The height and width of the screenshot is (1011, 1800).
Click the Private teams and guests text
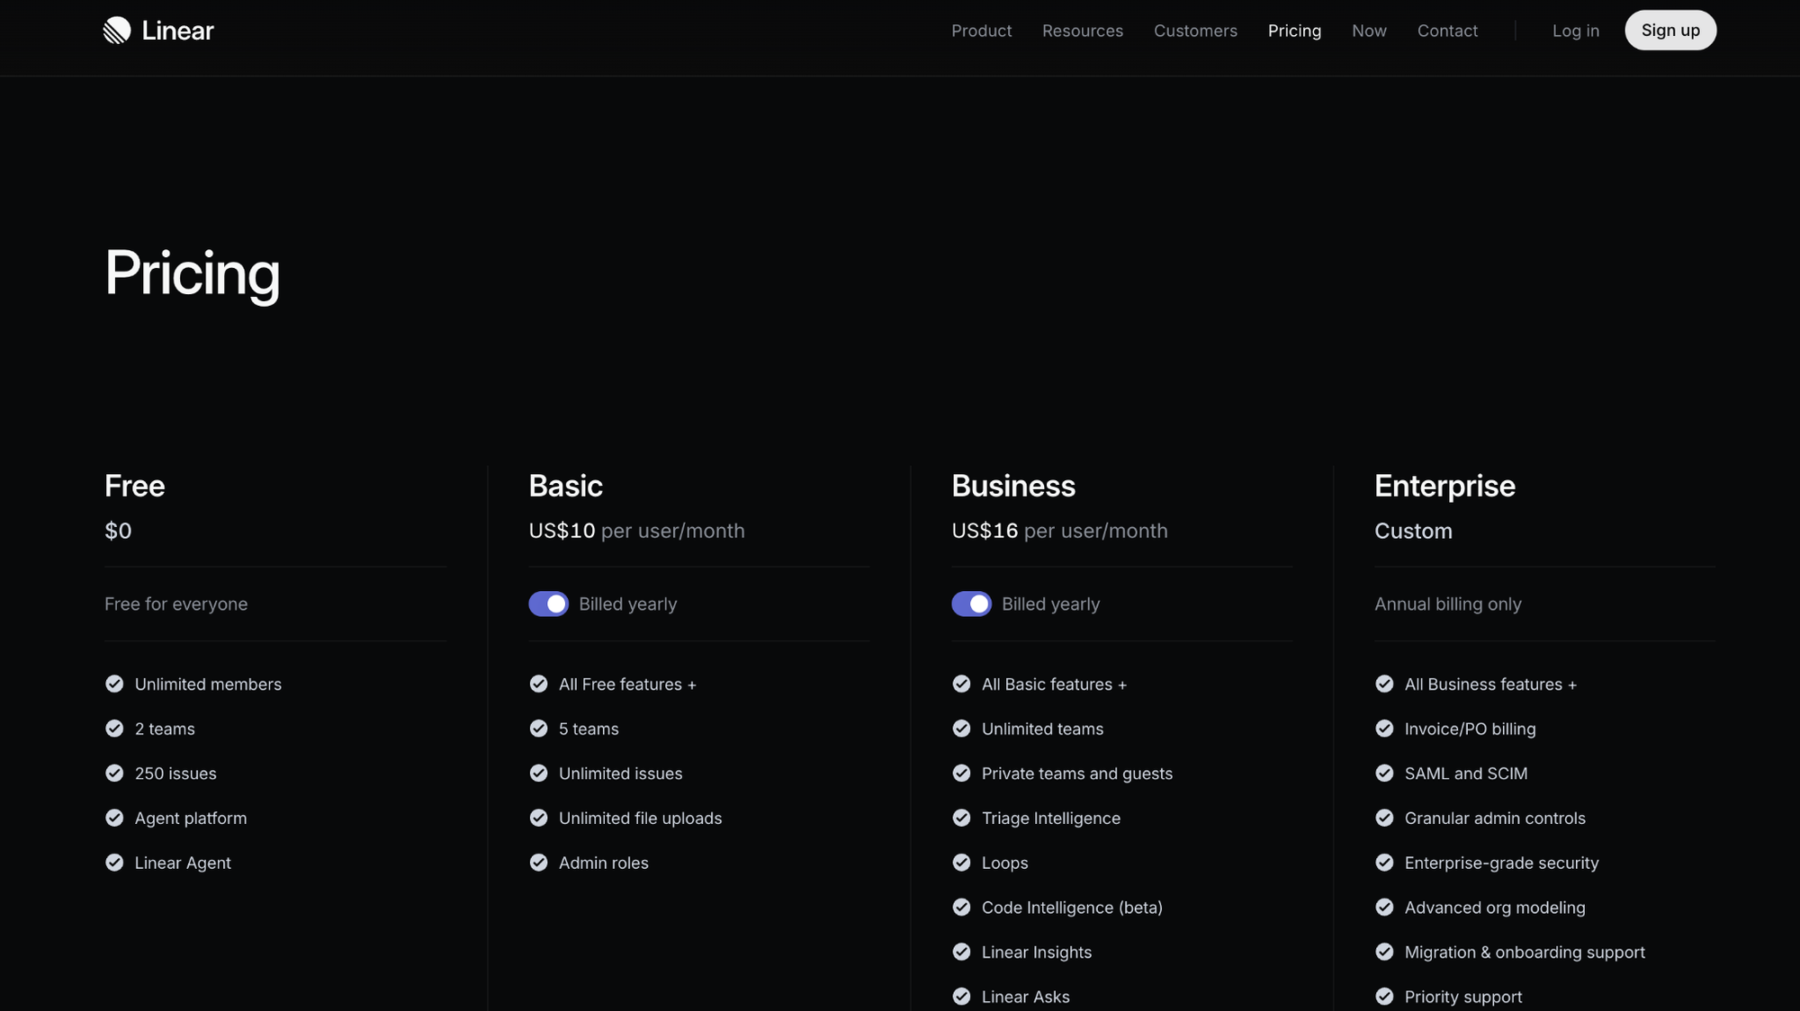(1077, 774)
